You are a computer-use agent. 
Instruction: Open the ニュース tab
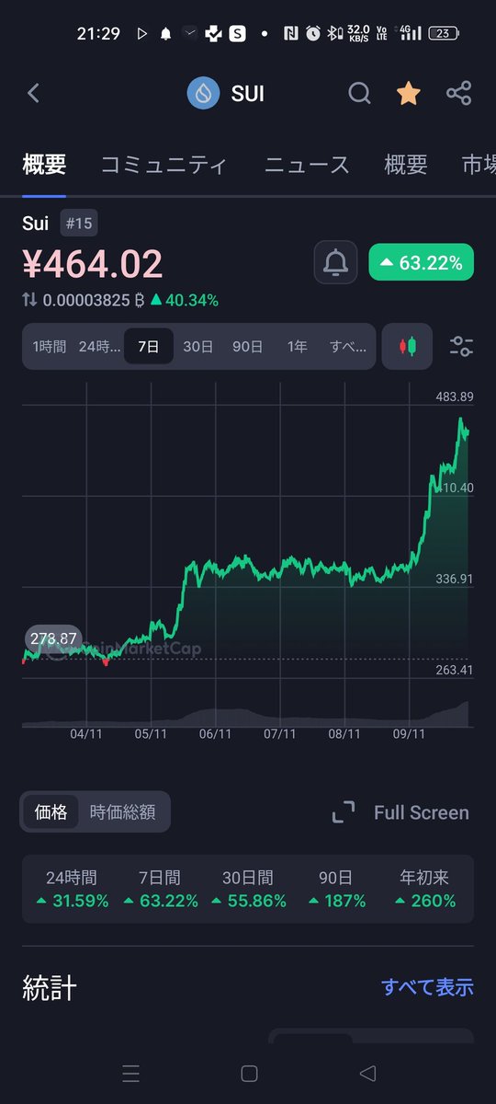coord(307,166)
